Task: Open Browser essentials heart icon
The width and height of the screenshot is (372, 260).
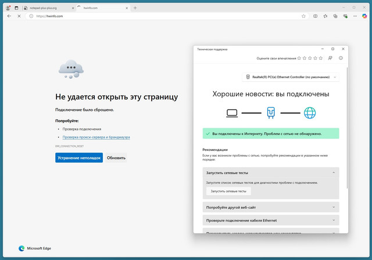Action: pos(345,16)
